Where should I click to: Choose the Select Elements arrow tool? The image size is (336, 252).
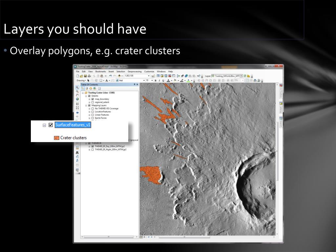click(88, 81)
